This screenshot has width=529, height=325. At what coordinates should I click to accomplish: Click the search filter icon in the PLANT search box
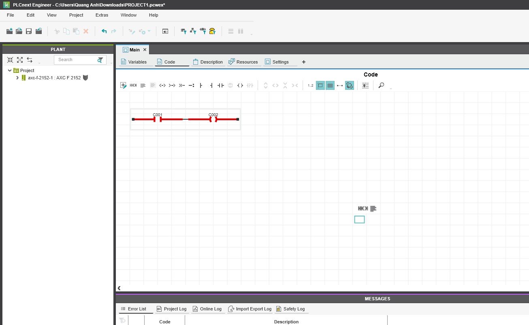(x=100, y=60)
